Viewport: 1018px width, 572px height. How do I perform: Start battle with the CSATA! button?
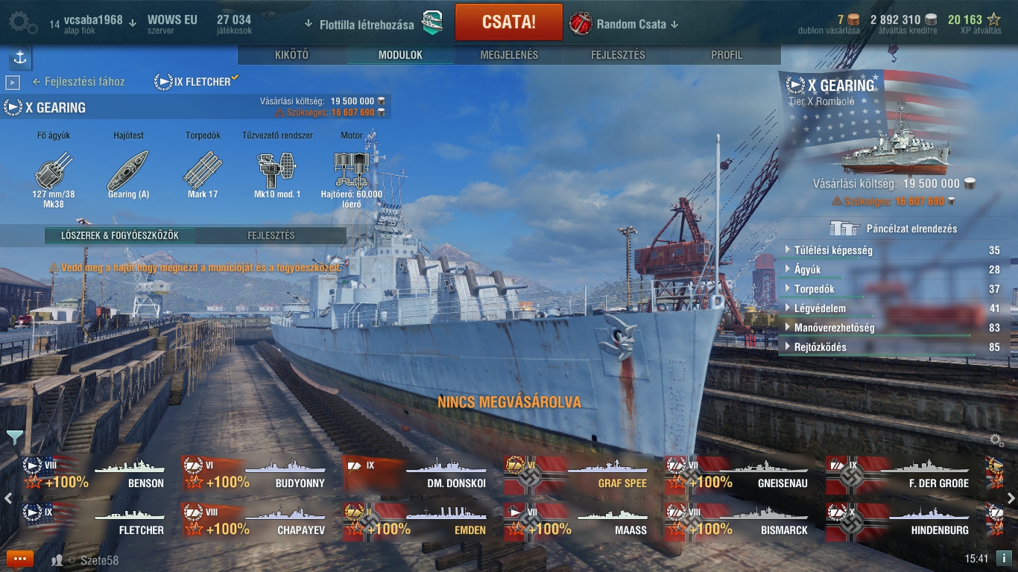508,22
